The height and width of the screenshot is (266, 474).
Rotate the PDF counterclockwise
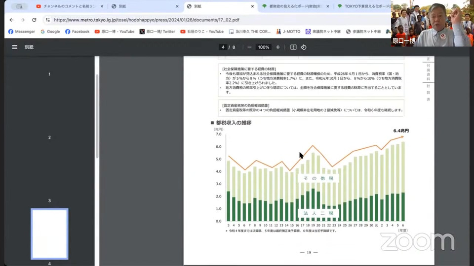pos(304,47)
